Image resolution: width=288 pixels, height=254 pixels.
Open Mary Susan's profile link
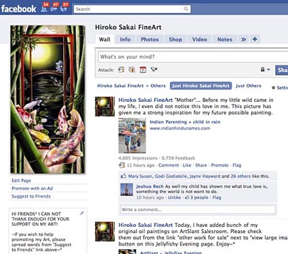point(140,176)
